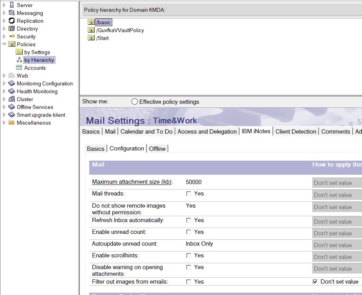
Task: Uncheck Don't set value for Filter images
Action: pos(315,282)
